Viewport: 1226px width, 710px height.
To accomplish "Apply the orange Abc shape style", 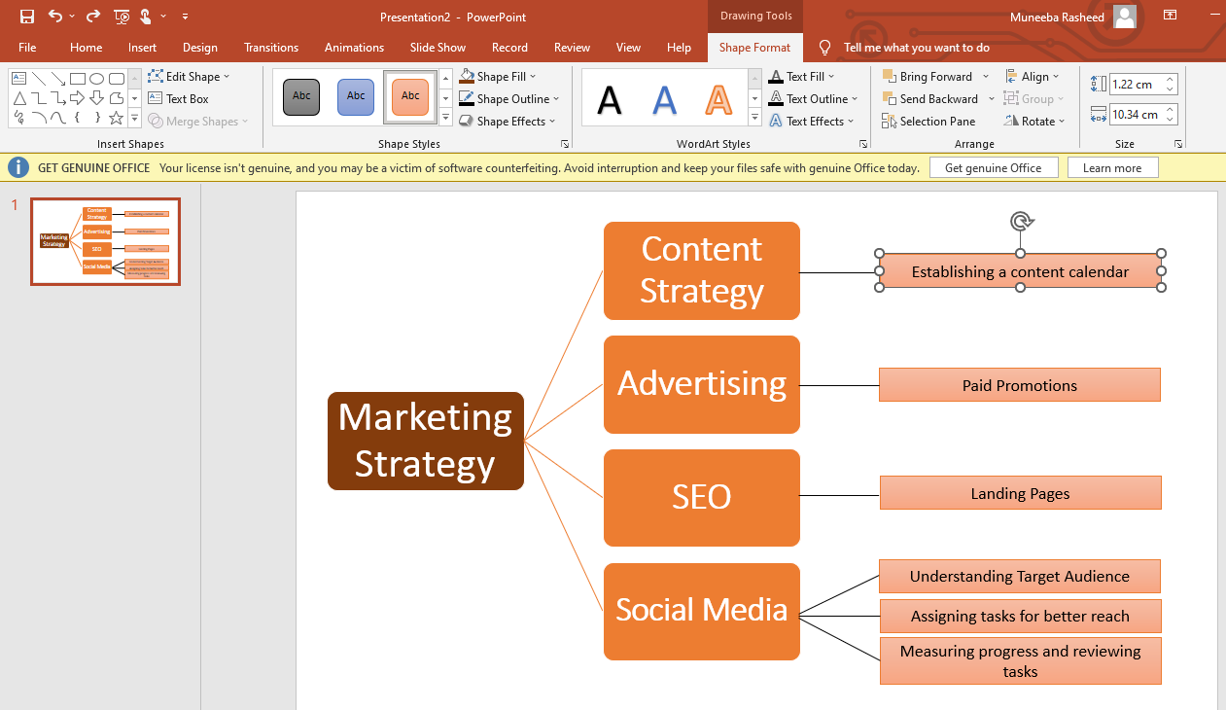I will coord(410,96).
